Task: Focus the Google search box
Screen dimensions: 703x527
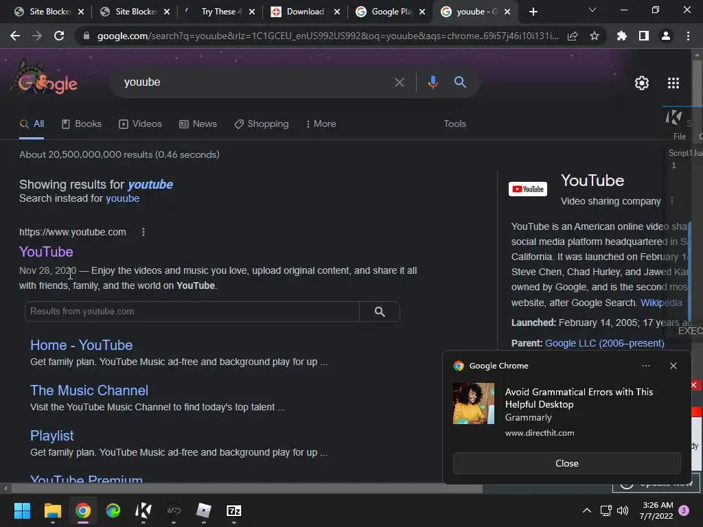Action: pos(255,82)
